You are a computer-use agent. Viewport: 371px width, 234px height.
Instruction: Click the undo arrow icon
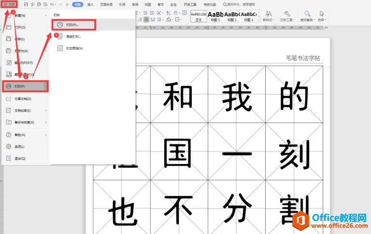coord(52,4)
